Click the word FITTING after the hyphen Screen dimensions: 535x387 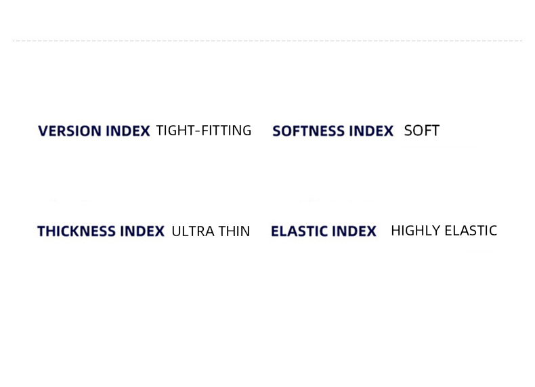(227, 131)
